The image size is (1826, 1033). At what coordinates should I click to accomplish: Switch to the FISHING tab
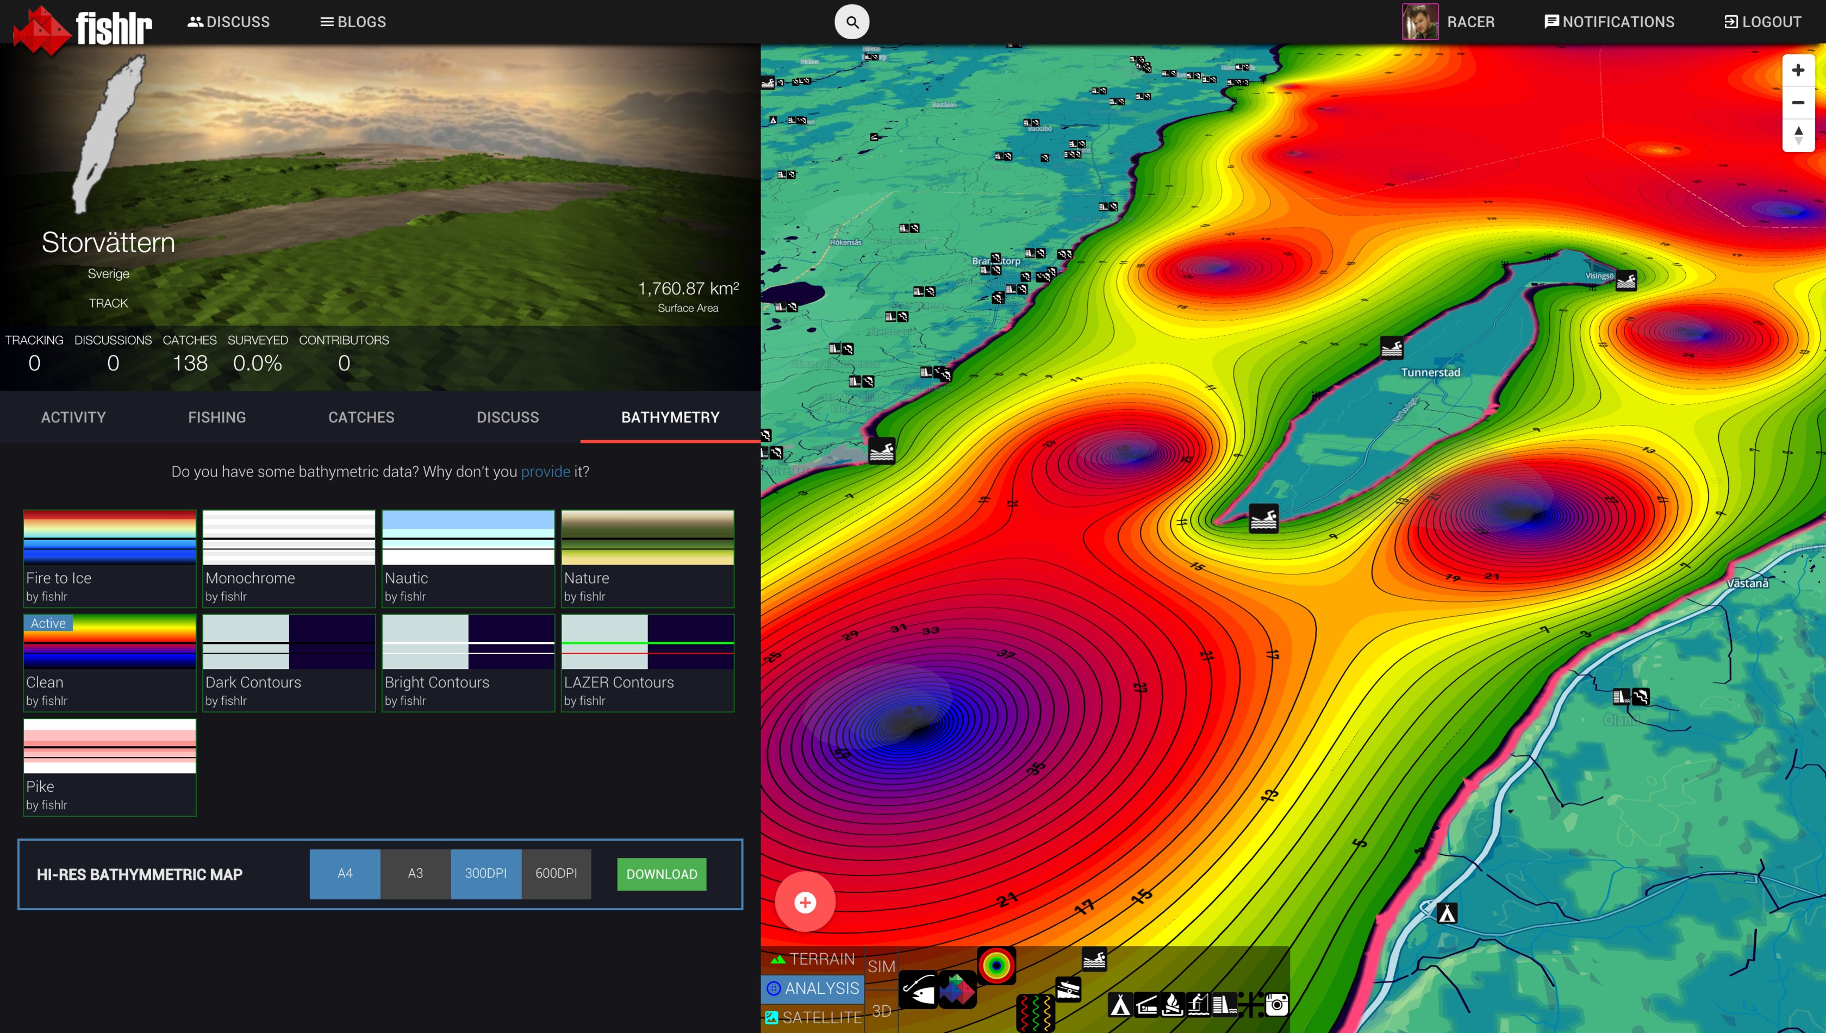point(216,417)
